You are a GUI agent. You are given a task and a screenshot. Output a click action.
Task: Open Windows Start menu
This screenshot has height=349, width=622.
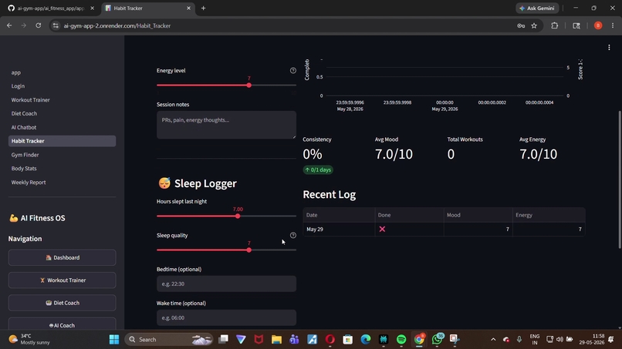(x=114, y=340)
